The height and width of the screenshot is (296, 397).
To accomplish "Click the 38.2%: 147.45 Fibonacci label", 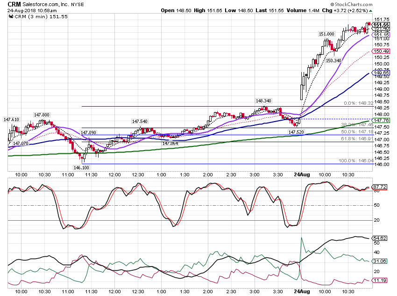I will click(x=357, y=125).
